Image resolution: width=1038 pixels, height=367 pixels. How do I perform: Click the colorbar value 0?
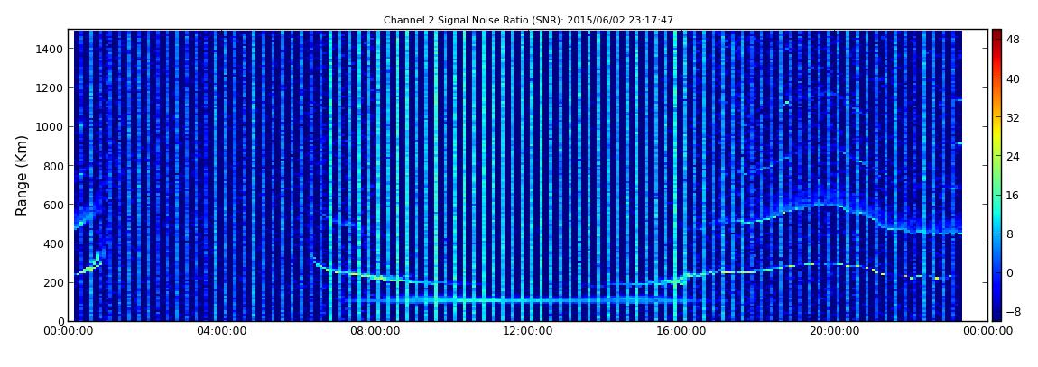click(x=1010, y=272)
